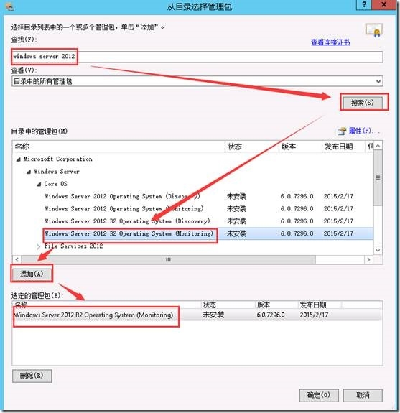Click the 删除(R) remove button

coord(32,376)
